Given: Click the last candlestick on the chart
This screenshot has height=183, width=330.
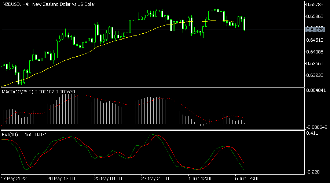Looking at the screenshot, I should click(x=244, y=24).
